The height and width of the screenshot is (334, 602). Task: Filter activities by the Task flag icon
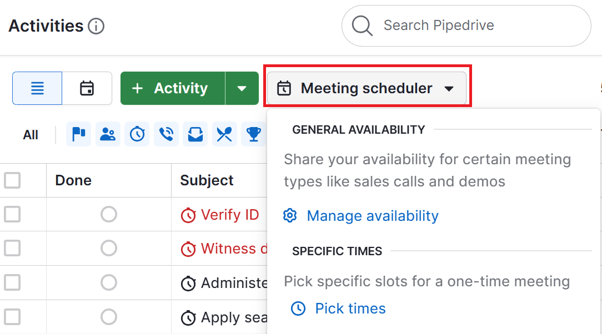pyautogui.click(x=78, y=134)
